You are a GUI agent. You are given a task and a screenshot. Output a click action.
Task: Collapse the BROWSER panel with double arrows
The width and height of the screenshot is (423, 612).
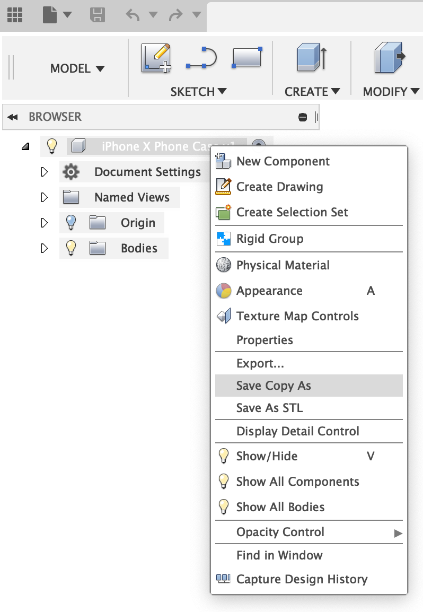(x=13, y=117)
